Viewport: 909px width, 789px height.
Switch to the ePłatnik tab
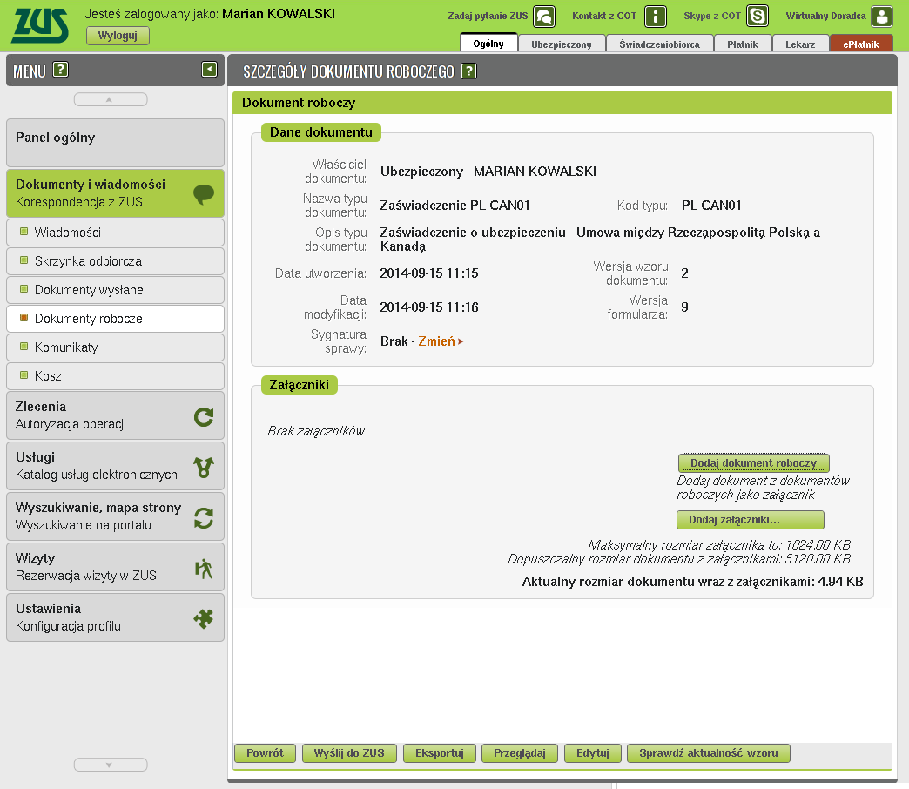point(860,44)
